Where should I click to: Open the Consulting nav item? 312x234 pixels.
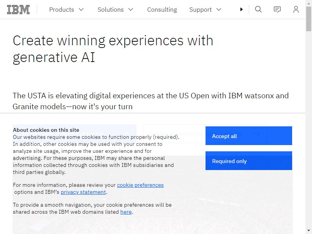click(162, 9)
